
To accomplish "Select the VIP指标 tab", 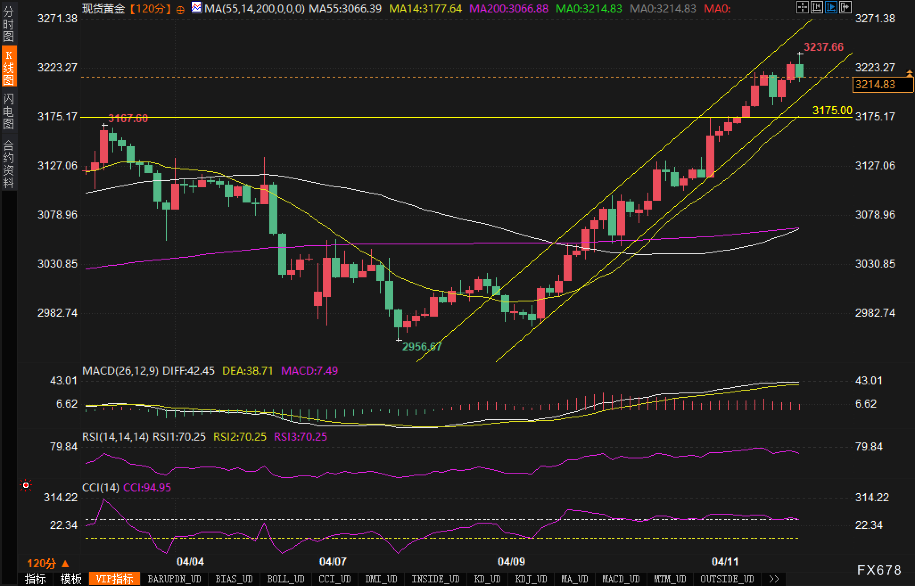I will (x=115, y=579).
